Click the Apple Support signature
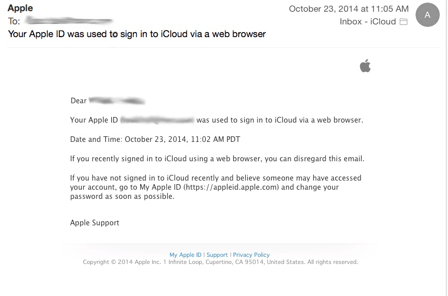The width and height of the screenshot is (448, 296). [x=94, y=223]
